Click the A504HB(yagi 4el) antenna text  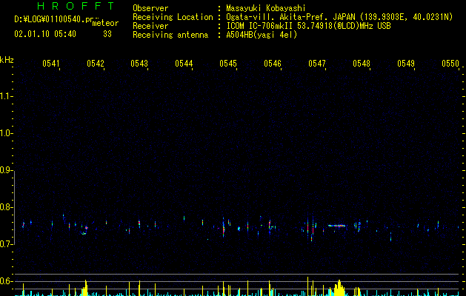click(x=262, y=35)
